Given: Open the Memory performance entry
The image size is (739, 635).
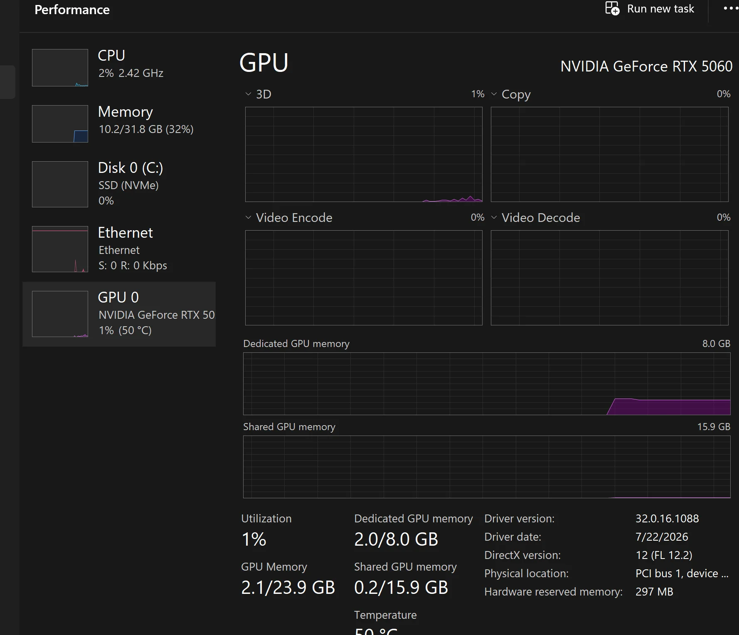Looking at the screenshot, I should click(119, 124).
